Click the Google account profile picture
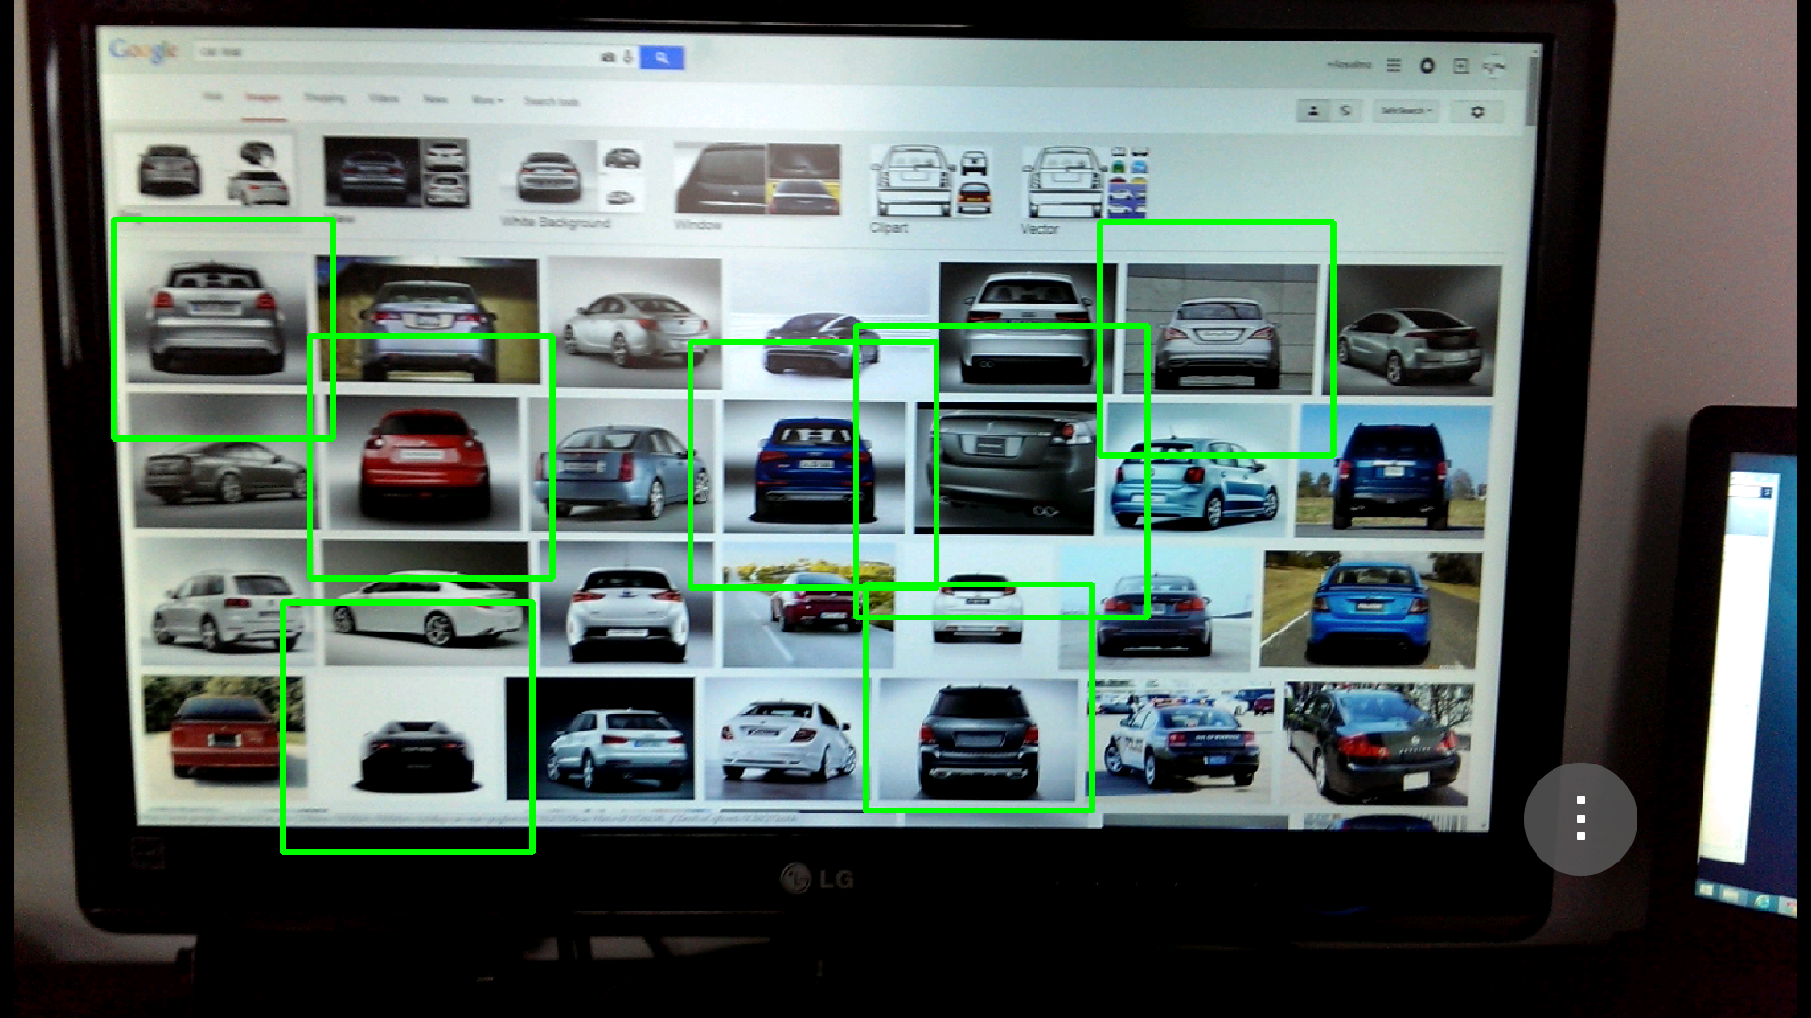The width and height of the screenshot is (1811, 1018). pos(1494,66)
